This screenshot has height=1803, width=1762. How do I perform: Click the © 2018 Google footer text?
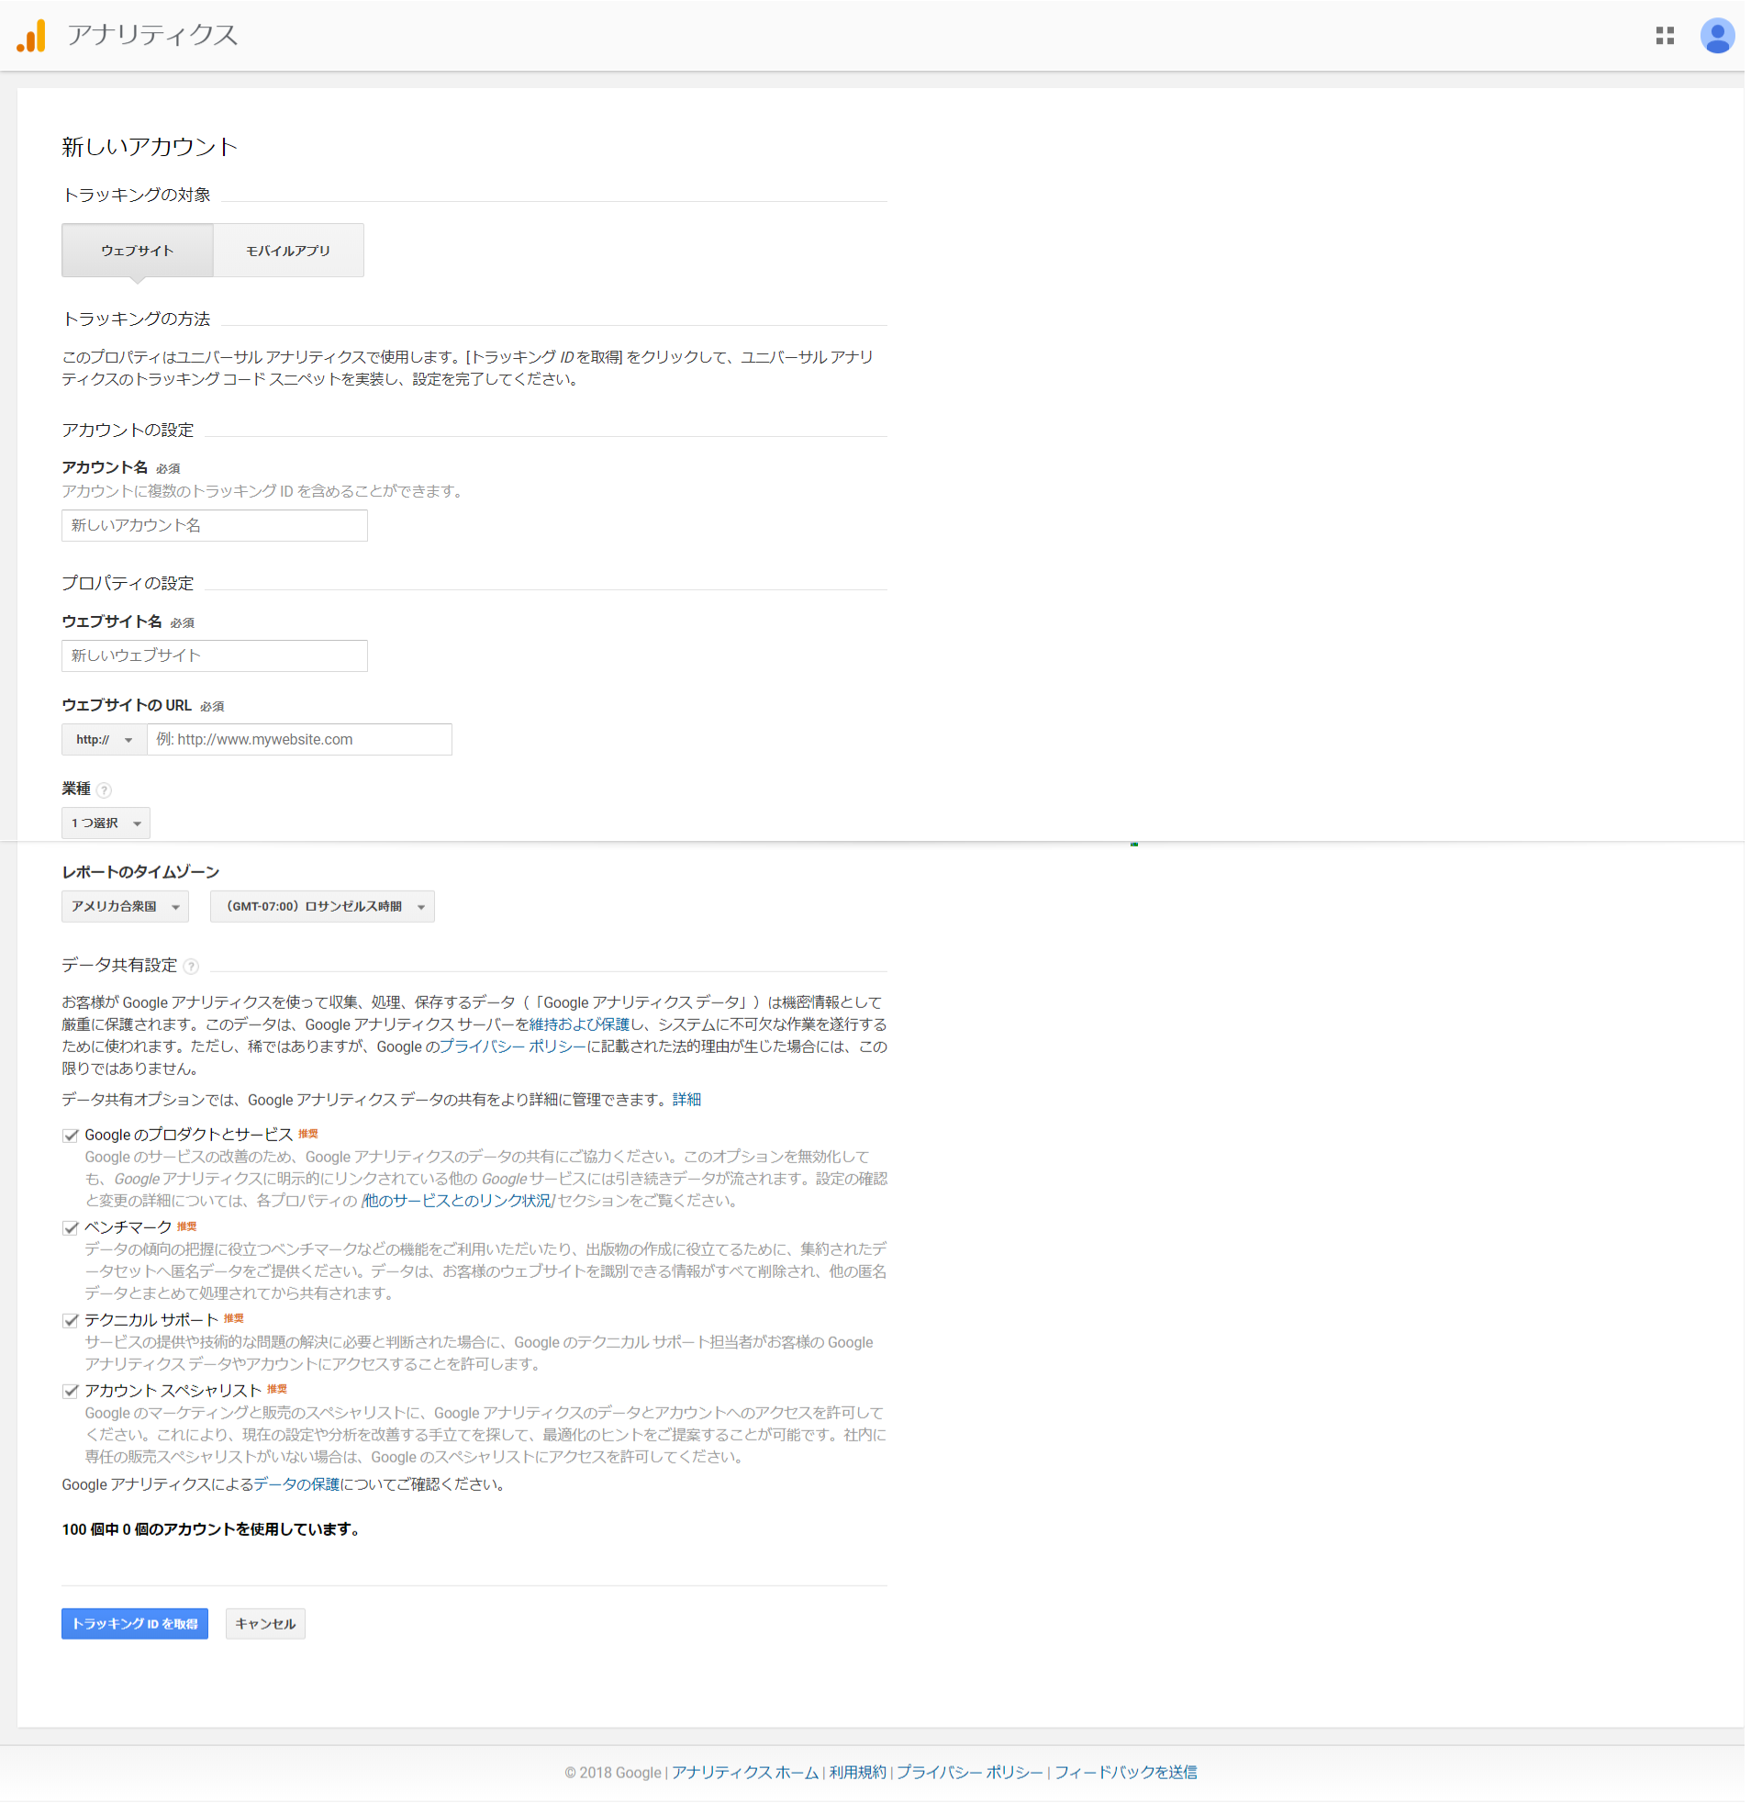(x=613, y=1773)
